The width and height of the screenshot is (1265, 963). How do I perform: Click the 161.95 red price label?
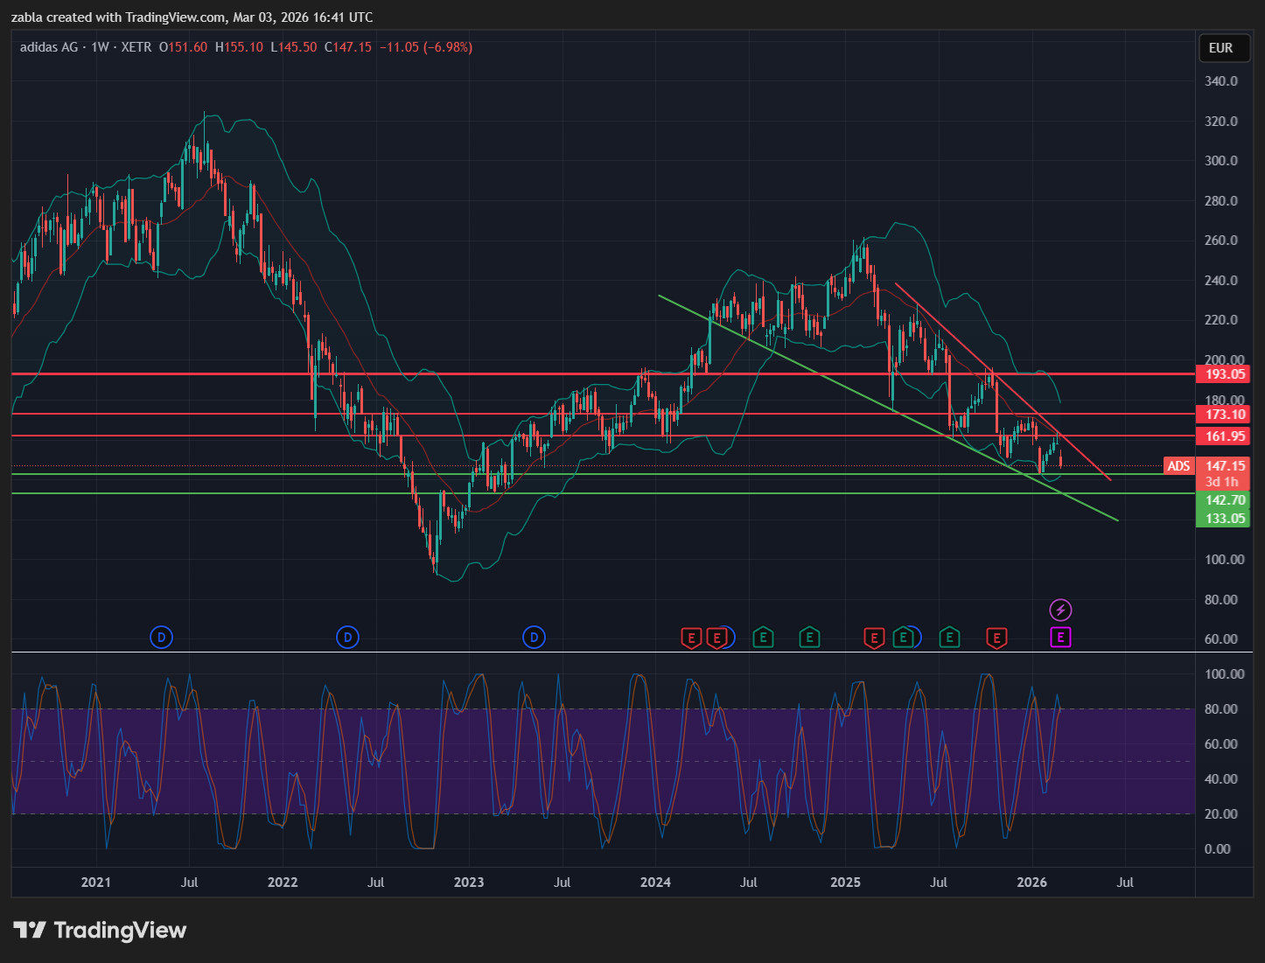coord(1225,436)
